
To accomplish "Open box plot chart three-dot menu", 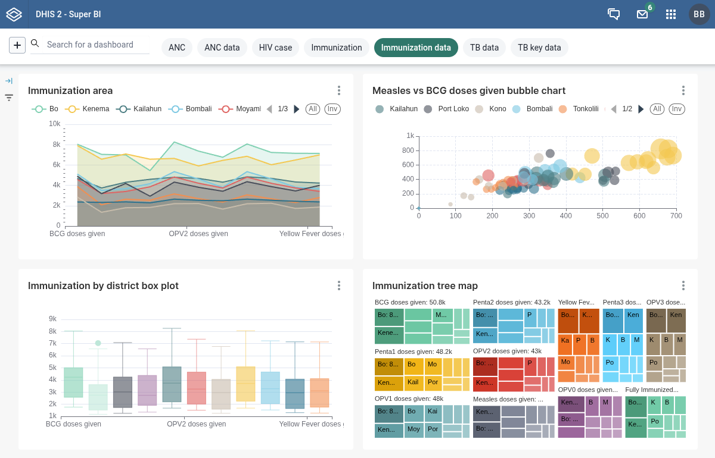I will click(339, 286).
